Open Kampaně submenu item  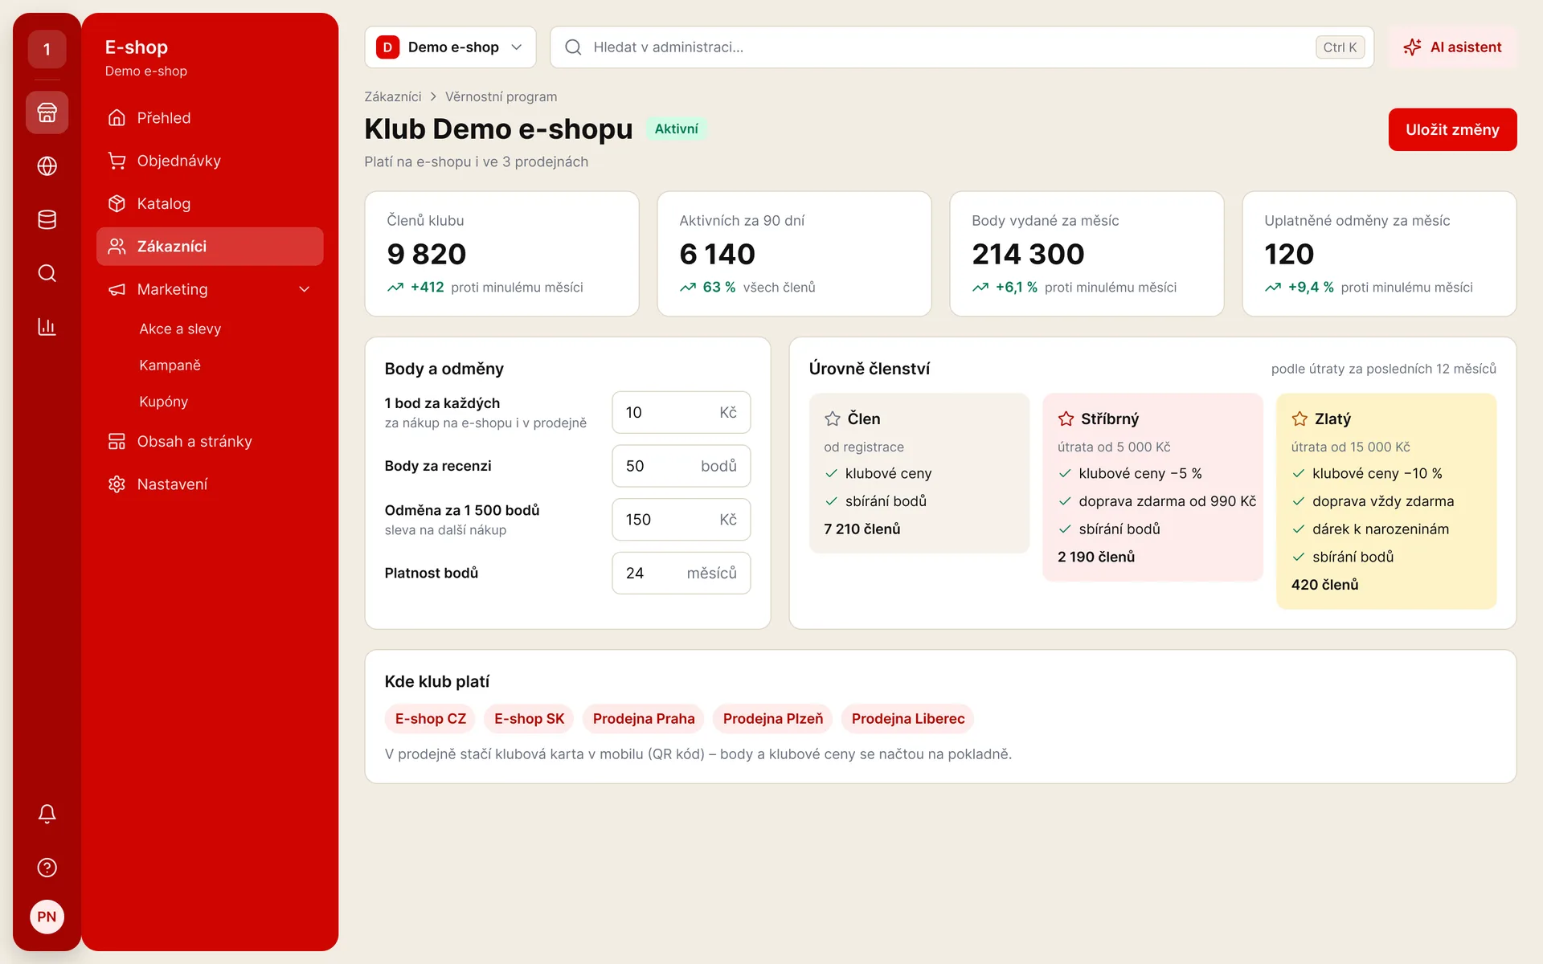point(170,365)
